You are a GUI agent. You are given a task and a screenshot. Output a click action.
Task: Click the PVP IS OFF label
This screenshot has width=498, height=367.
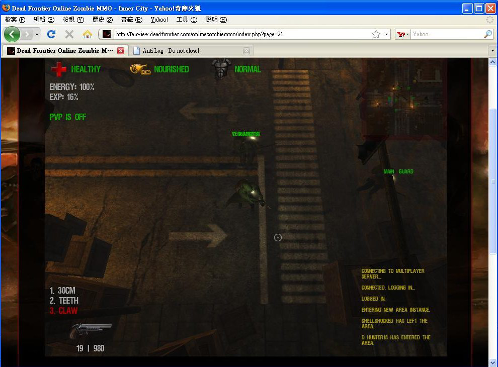(x=67, y=117)
